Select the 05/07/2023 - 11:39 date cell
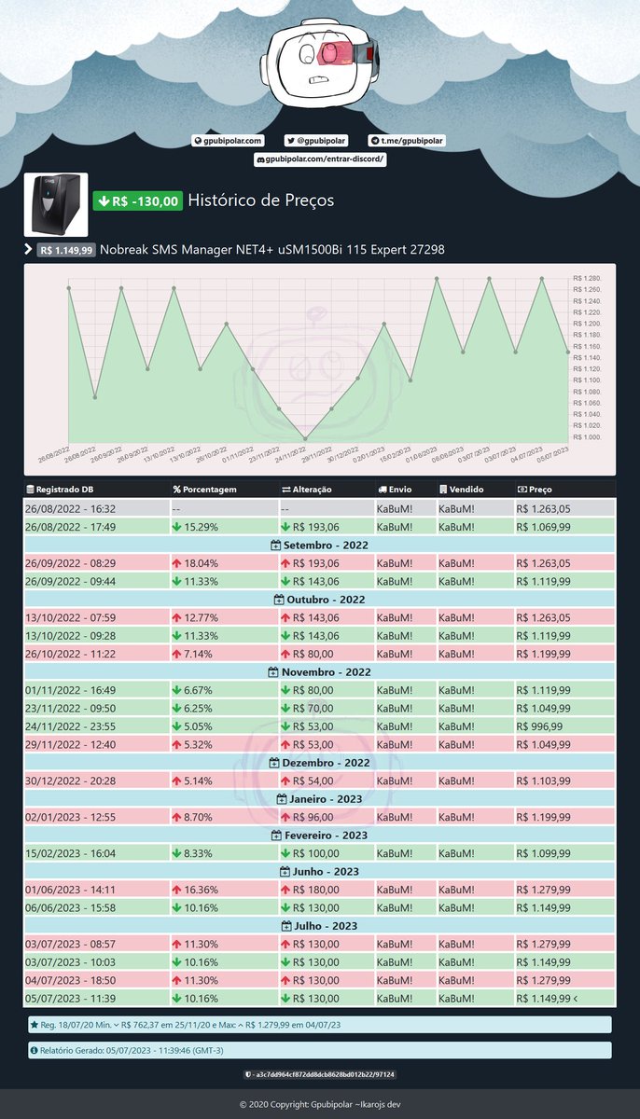The image size is (640, 1119). tap(96, 998)
